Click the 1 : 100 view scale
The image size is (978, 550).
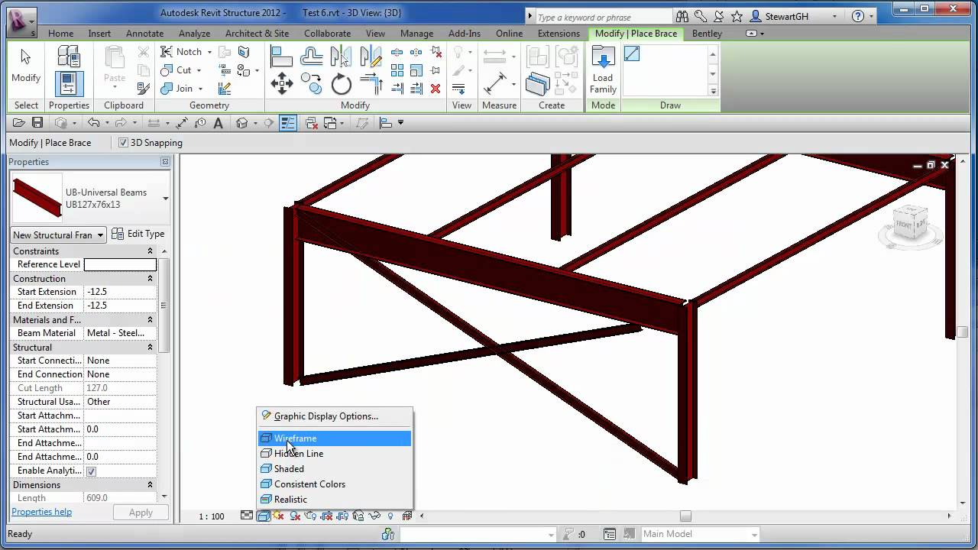click(212, 516)
